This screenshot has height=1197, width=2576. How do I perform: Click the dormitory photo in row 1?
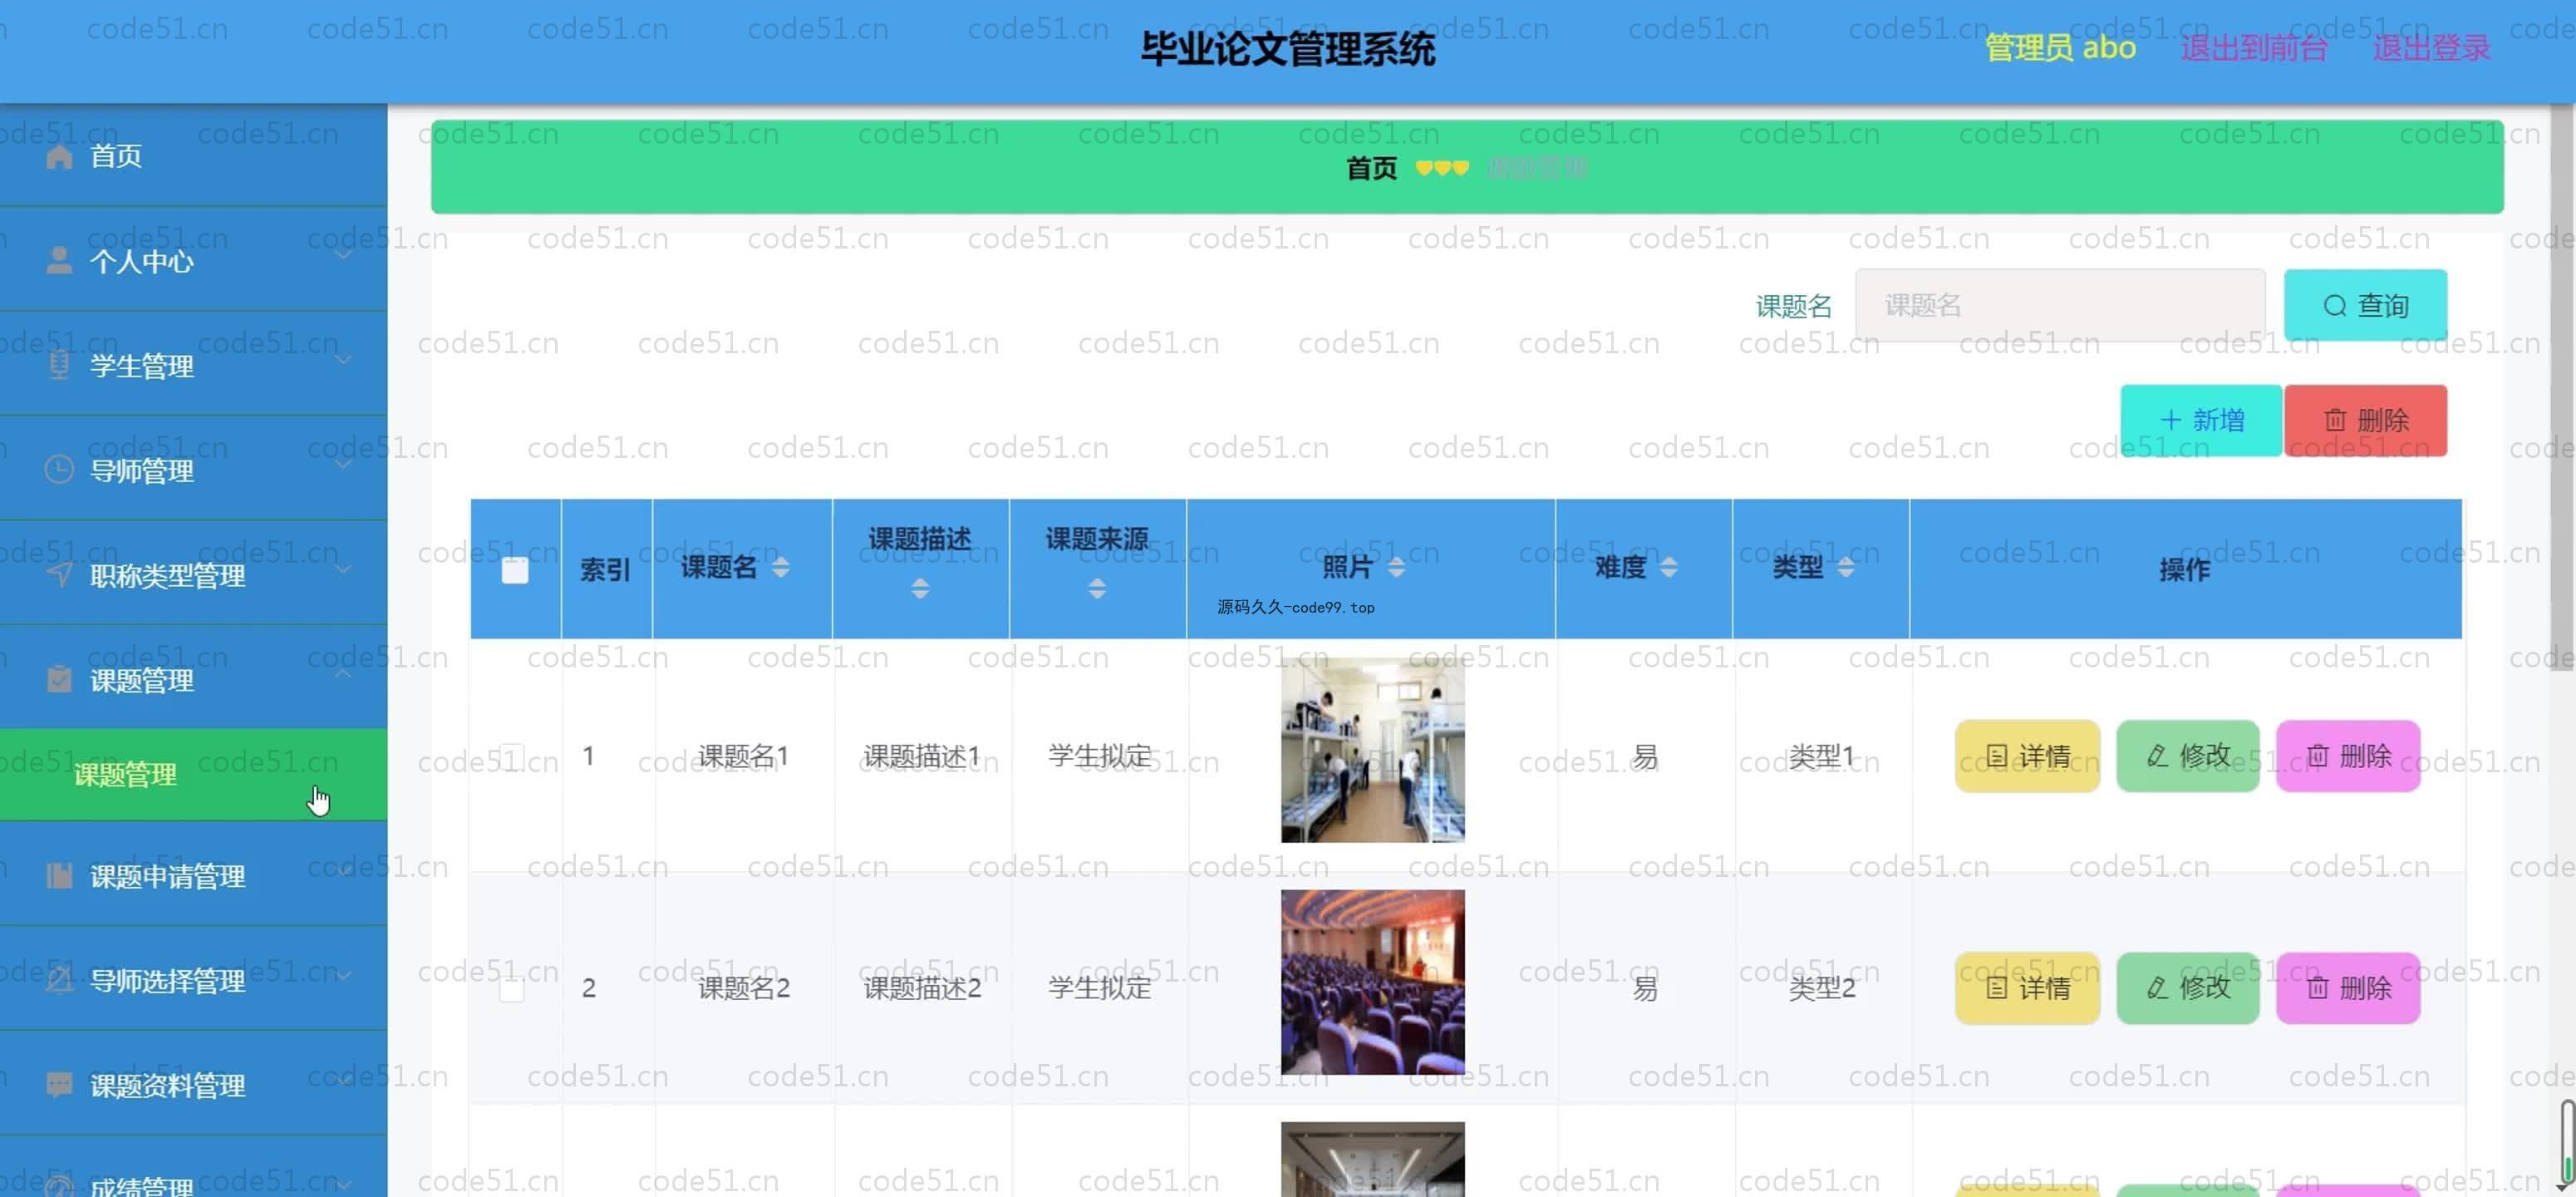pos(1372,750)
